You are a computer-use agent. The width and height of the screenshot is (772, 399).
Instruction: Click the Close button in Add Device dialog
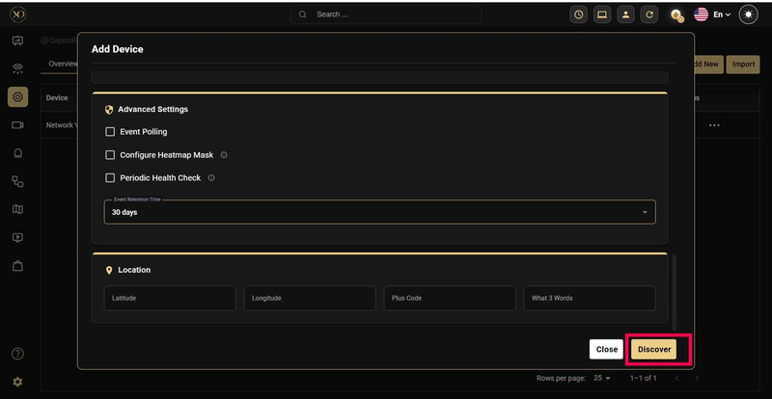pos(607,349)
